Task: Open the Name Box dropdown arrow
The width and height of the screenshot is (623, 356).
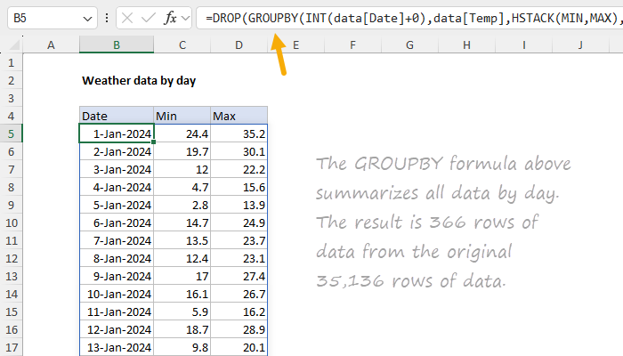Action: click(87, 19)
